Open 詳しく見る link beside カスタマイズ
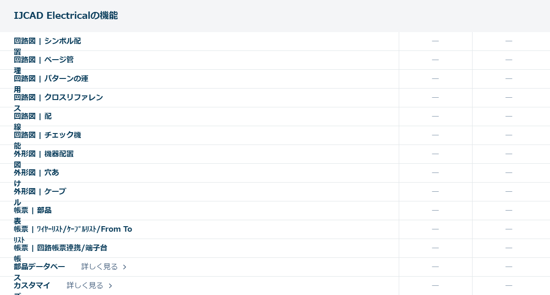Screen dimensions: 550x295 (x=85, y=285)
